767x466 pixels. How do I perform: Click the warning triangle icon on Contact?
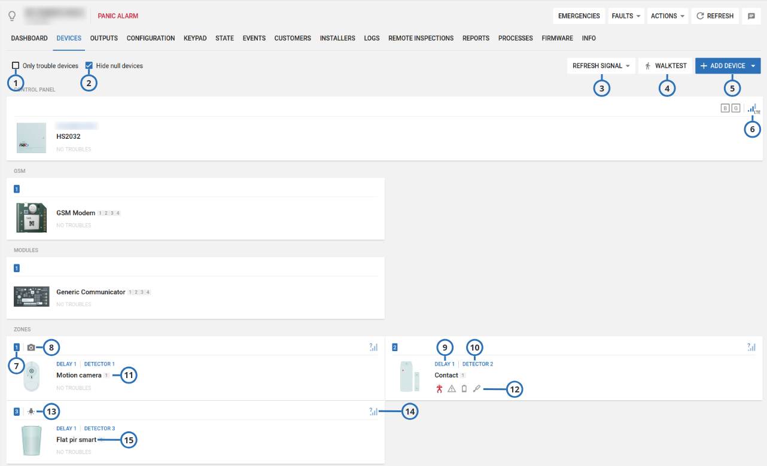(x=452, y=389)
